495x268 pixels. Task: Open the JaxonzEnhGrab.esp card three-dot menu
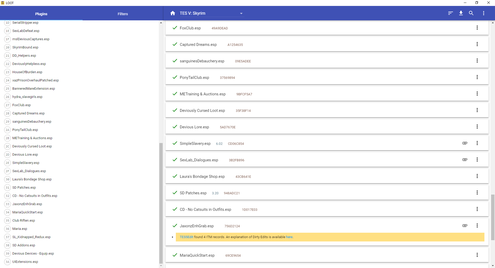tap(477, 225)
